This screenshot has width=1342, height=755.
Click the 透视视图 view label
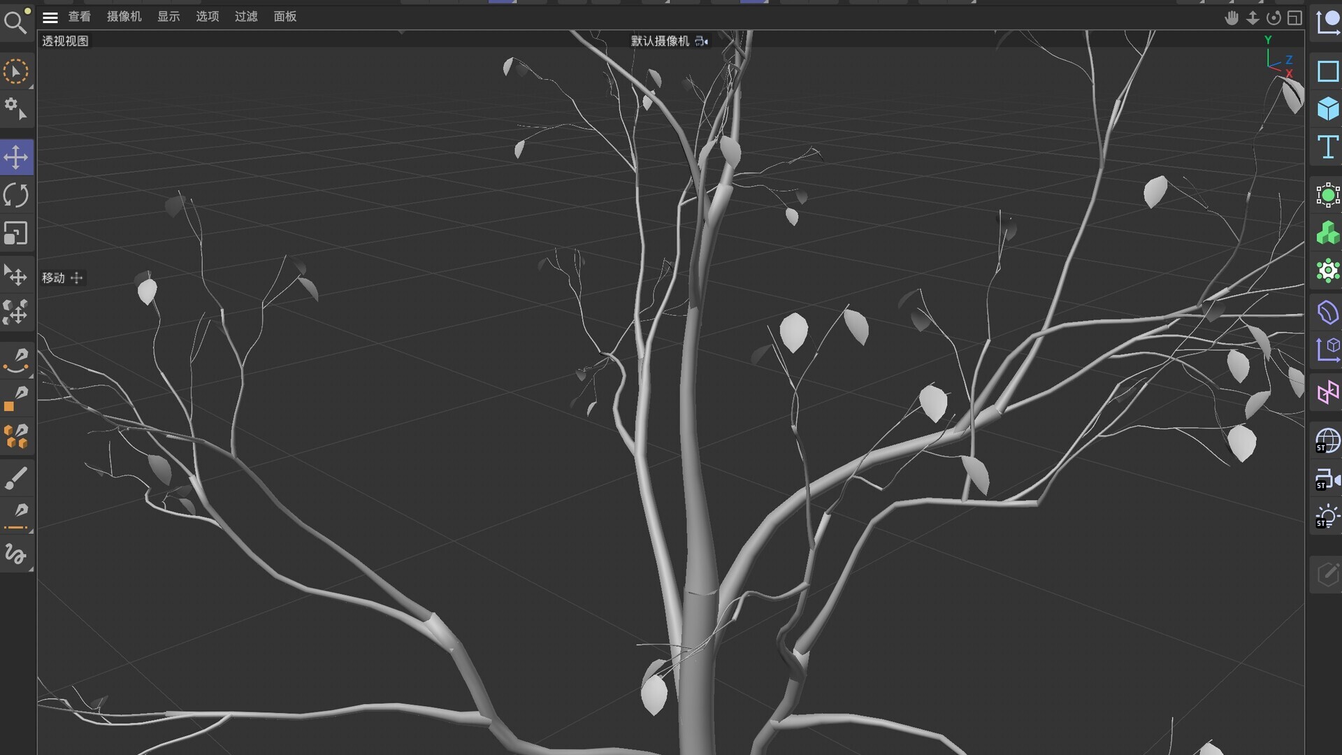pos(65,41)
